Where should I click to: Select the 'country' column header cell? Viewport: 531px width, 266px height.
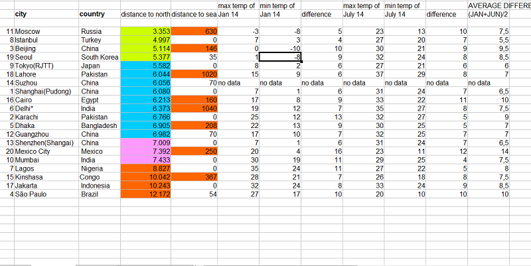(100, 14)
